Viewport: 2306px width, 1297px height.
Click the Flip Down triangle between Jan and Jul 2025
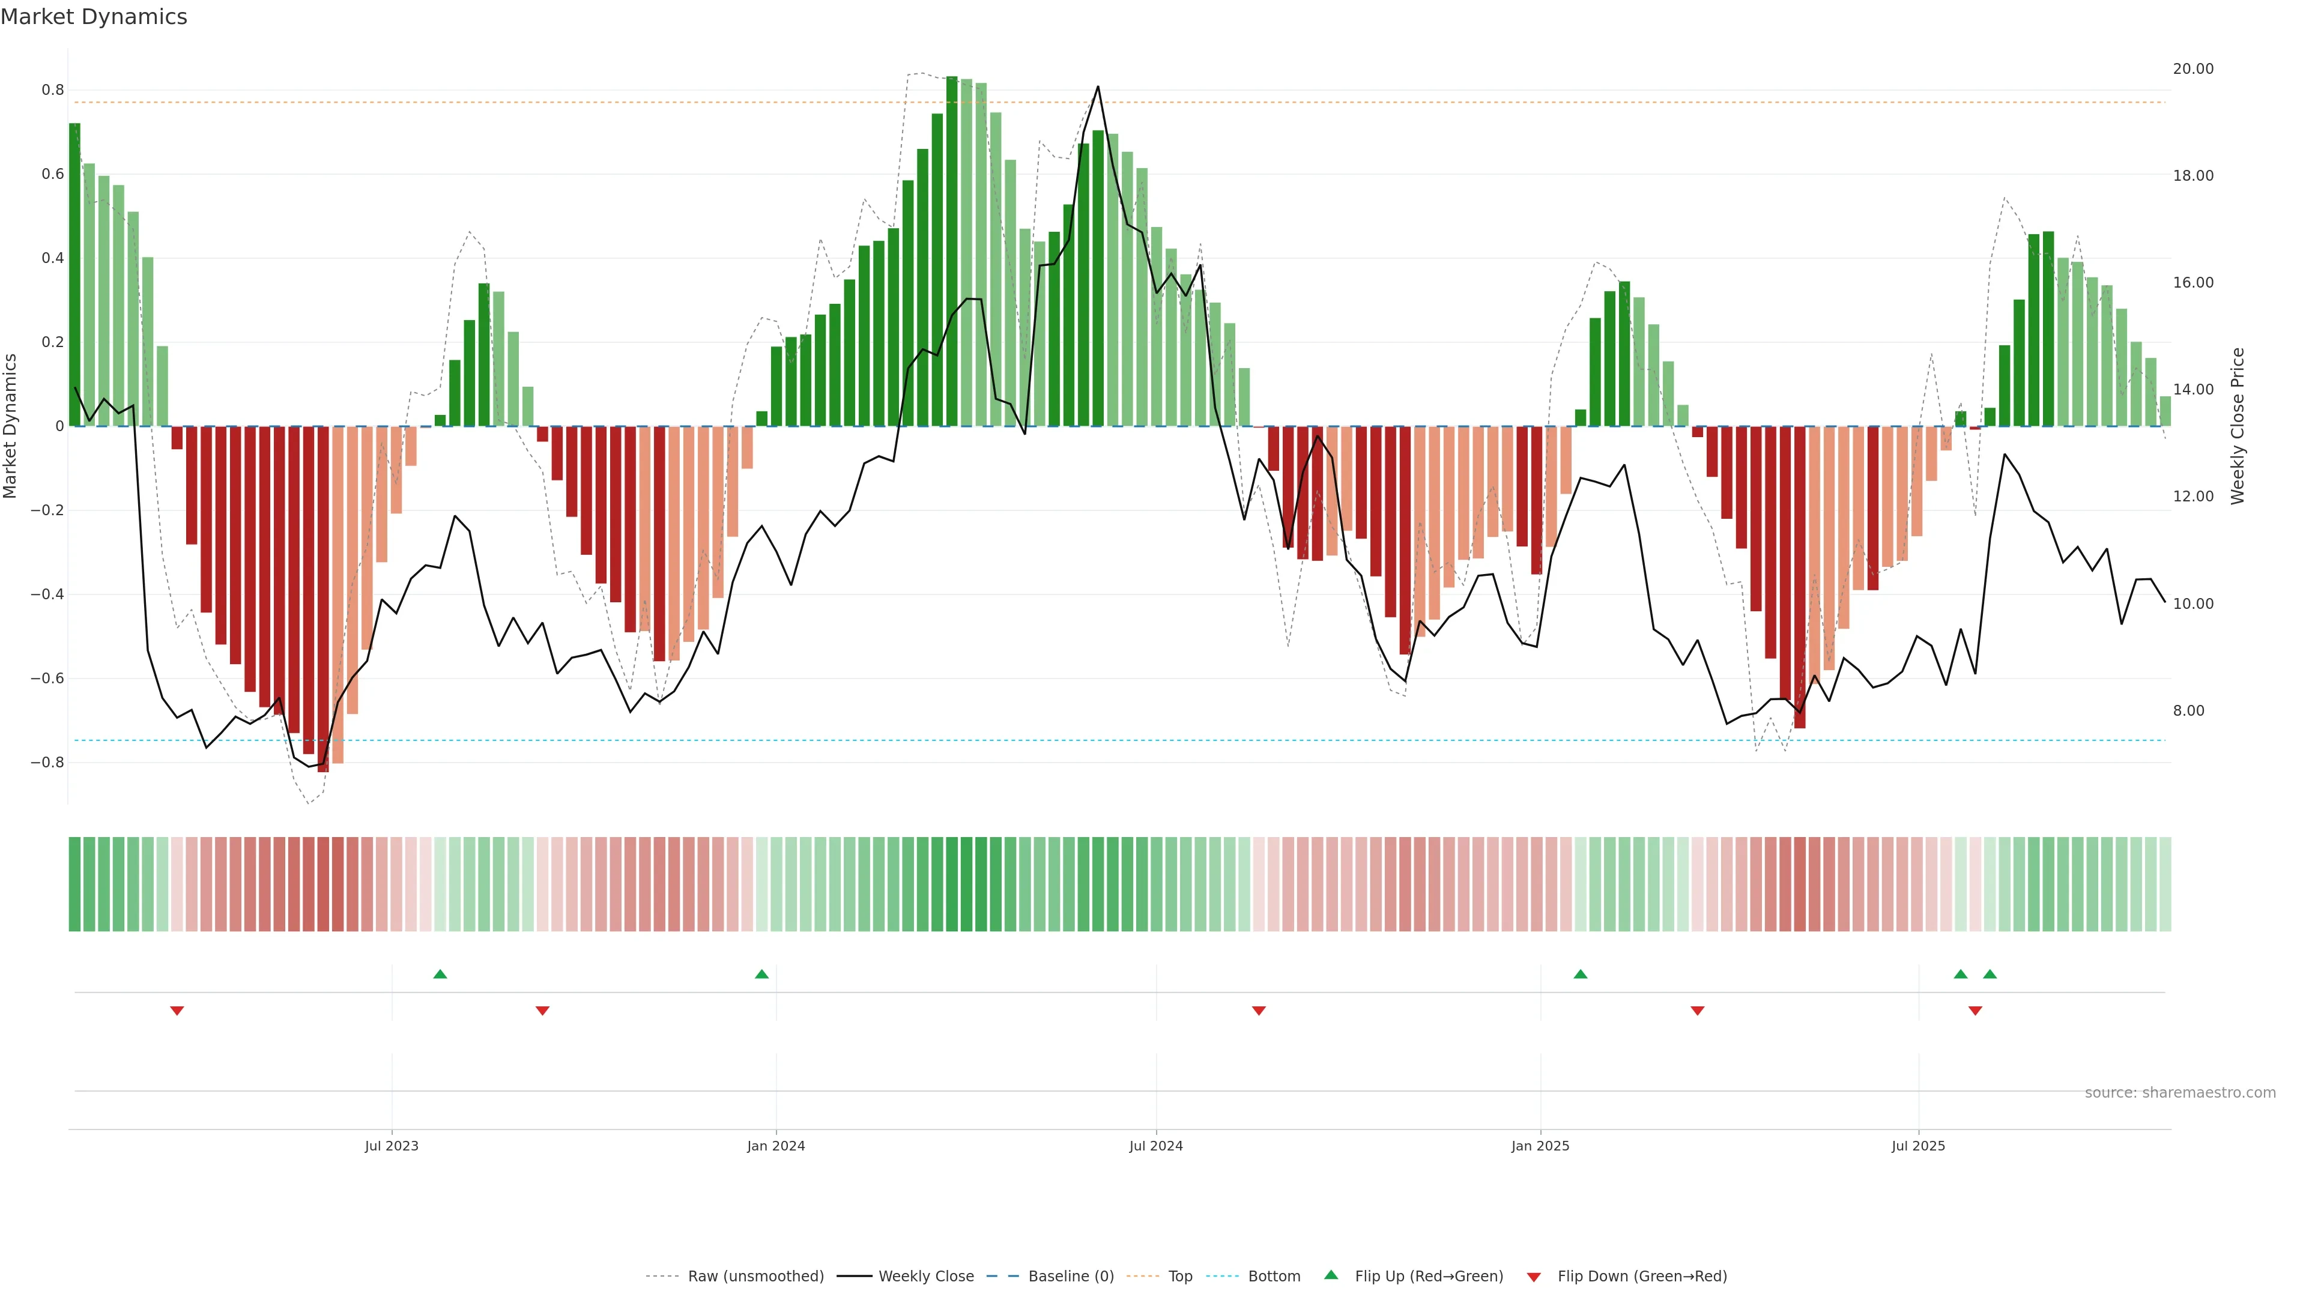tap(1697, 1011)
